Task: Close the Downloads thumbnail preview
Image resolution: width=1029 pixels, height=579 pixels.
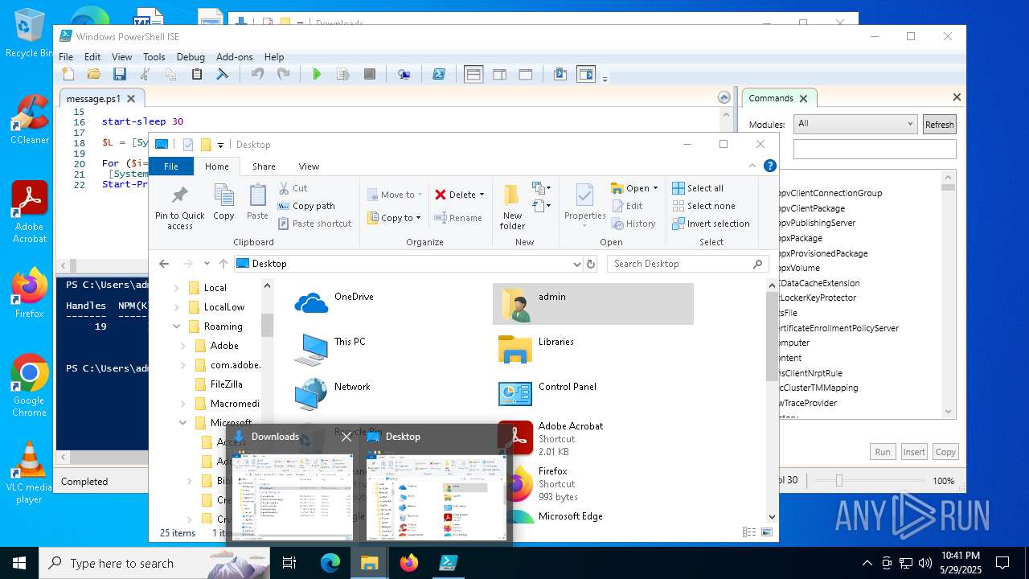Action: tap(346, 437)
